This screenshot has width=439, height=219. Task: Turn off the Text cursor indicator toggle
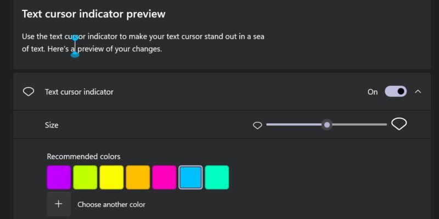pyautogui.click(x=396, y=91)
